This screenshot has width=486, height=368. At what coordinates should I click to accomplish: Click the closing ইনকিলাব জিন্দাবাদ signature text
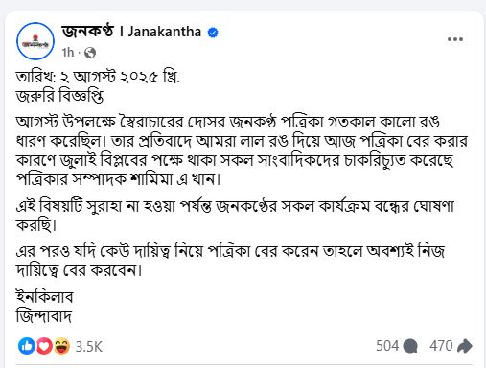pos(45,307)
